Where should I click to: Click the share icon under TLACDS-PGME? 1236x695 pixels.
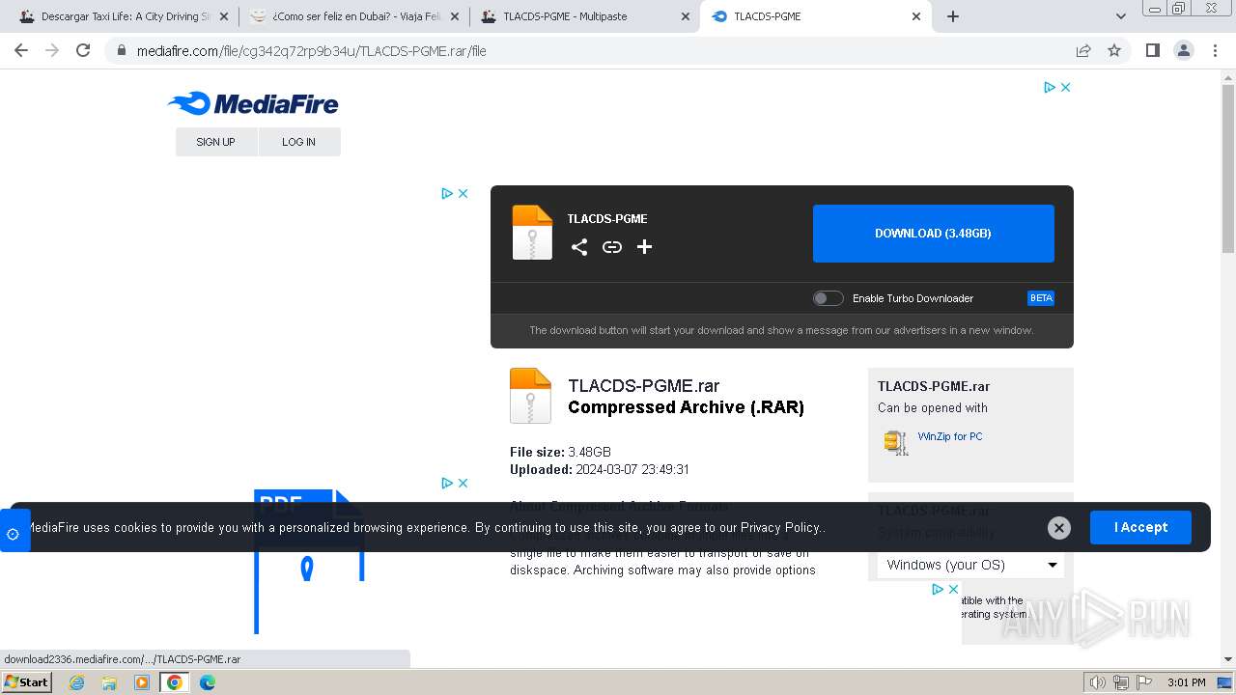579,247
